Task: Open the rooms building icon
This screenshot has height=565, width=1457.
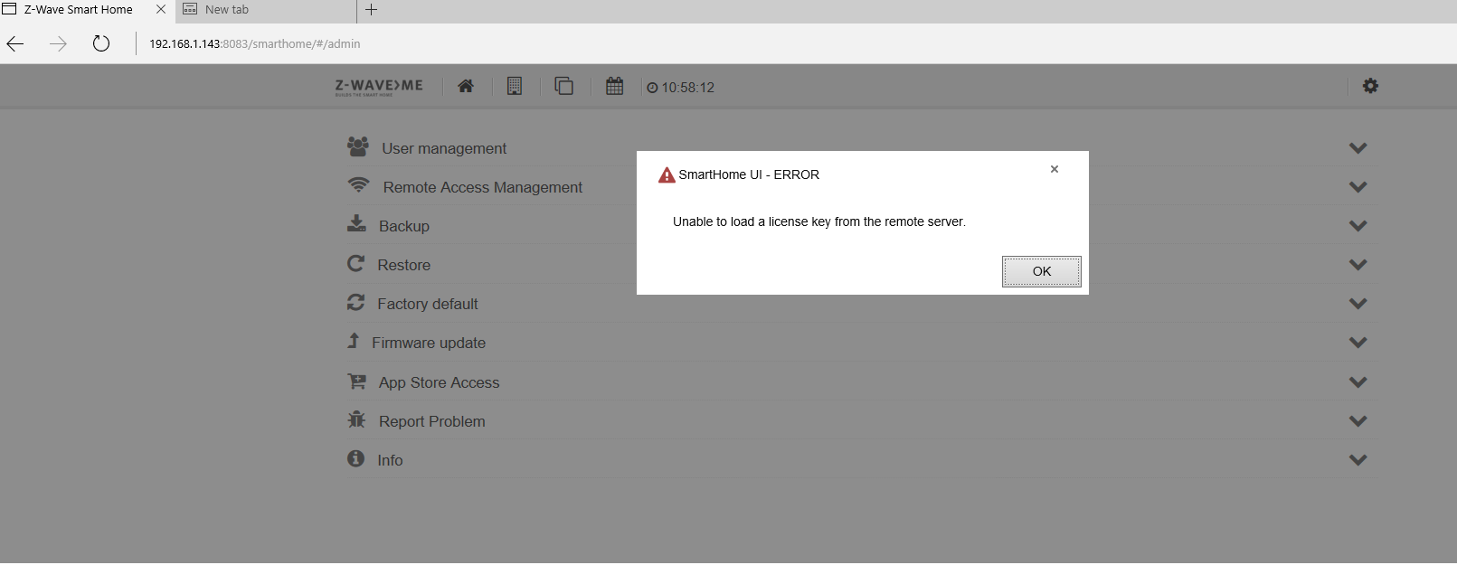Action: (x=515, y=87)
